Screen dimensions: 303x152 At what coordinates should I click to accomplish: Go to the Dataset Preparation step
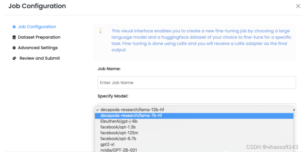pyautogui.click(x=39, y=37)
